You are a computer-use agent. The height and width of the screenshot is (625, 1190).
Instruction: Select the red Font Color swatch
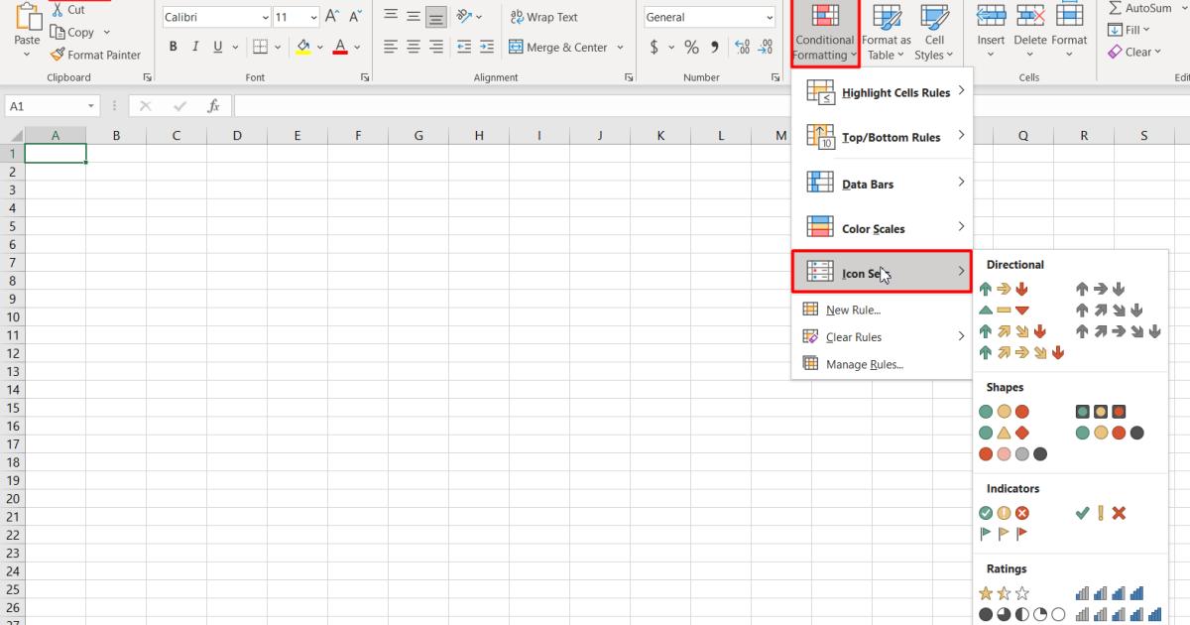pos(339,50)
